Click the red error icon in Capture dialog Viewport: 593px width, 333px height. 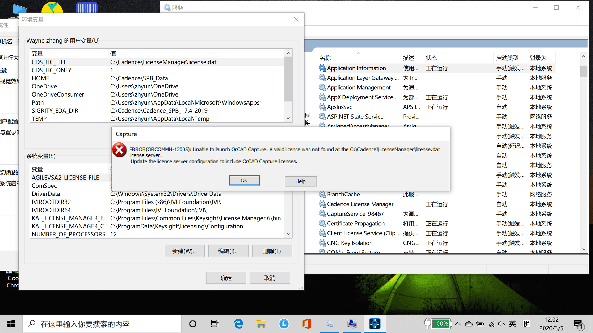[119, 150]
